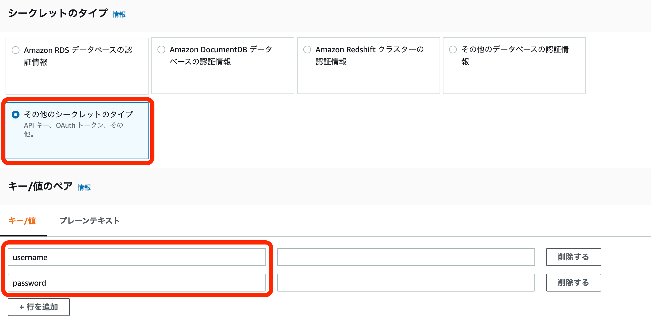The height and width of the screenshot is (321, 651).
Task: Click the + 行を追加 button
Action: tap(39, 307)
